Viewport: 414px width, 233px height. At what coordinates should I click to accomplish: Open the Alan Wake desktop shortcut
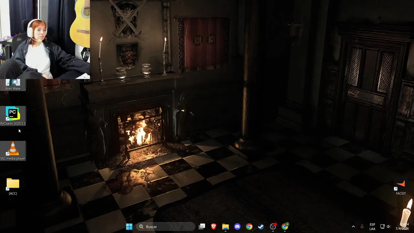point(13,85)
